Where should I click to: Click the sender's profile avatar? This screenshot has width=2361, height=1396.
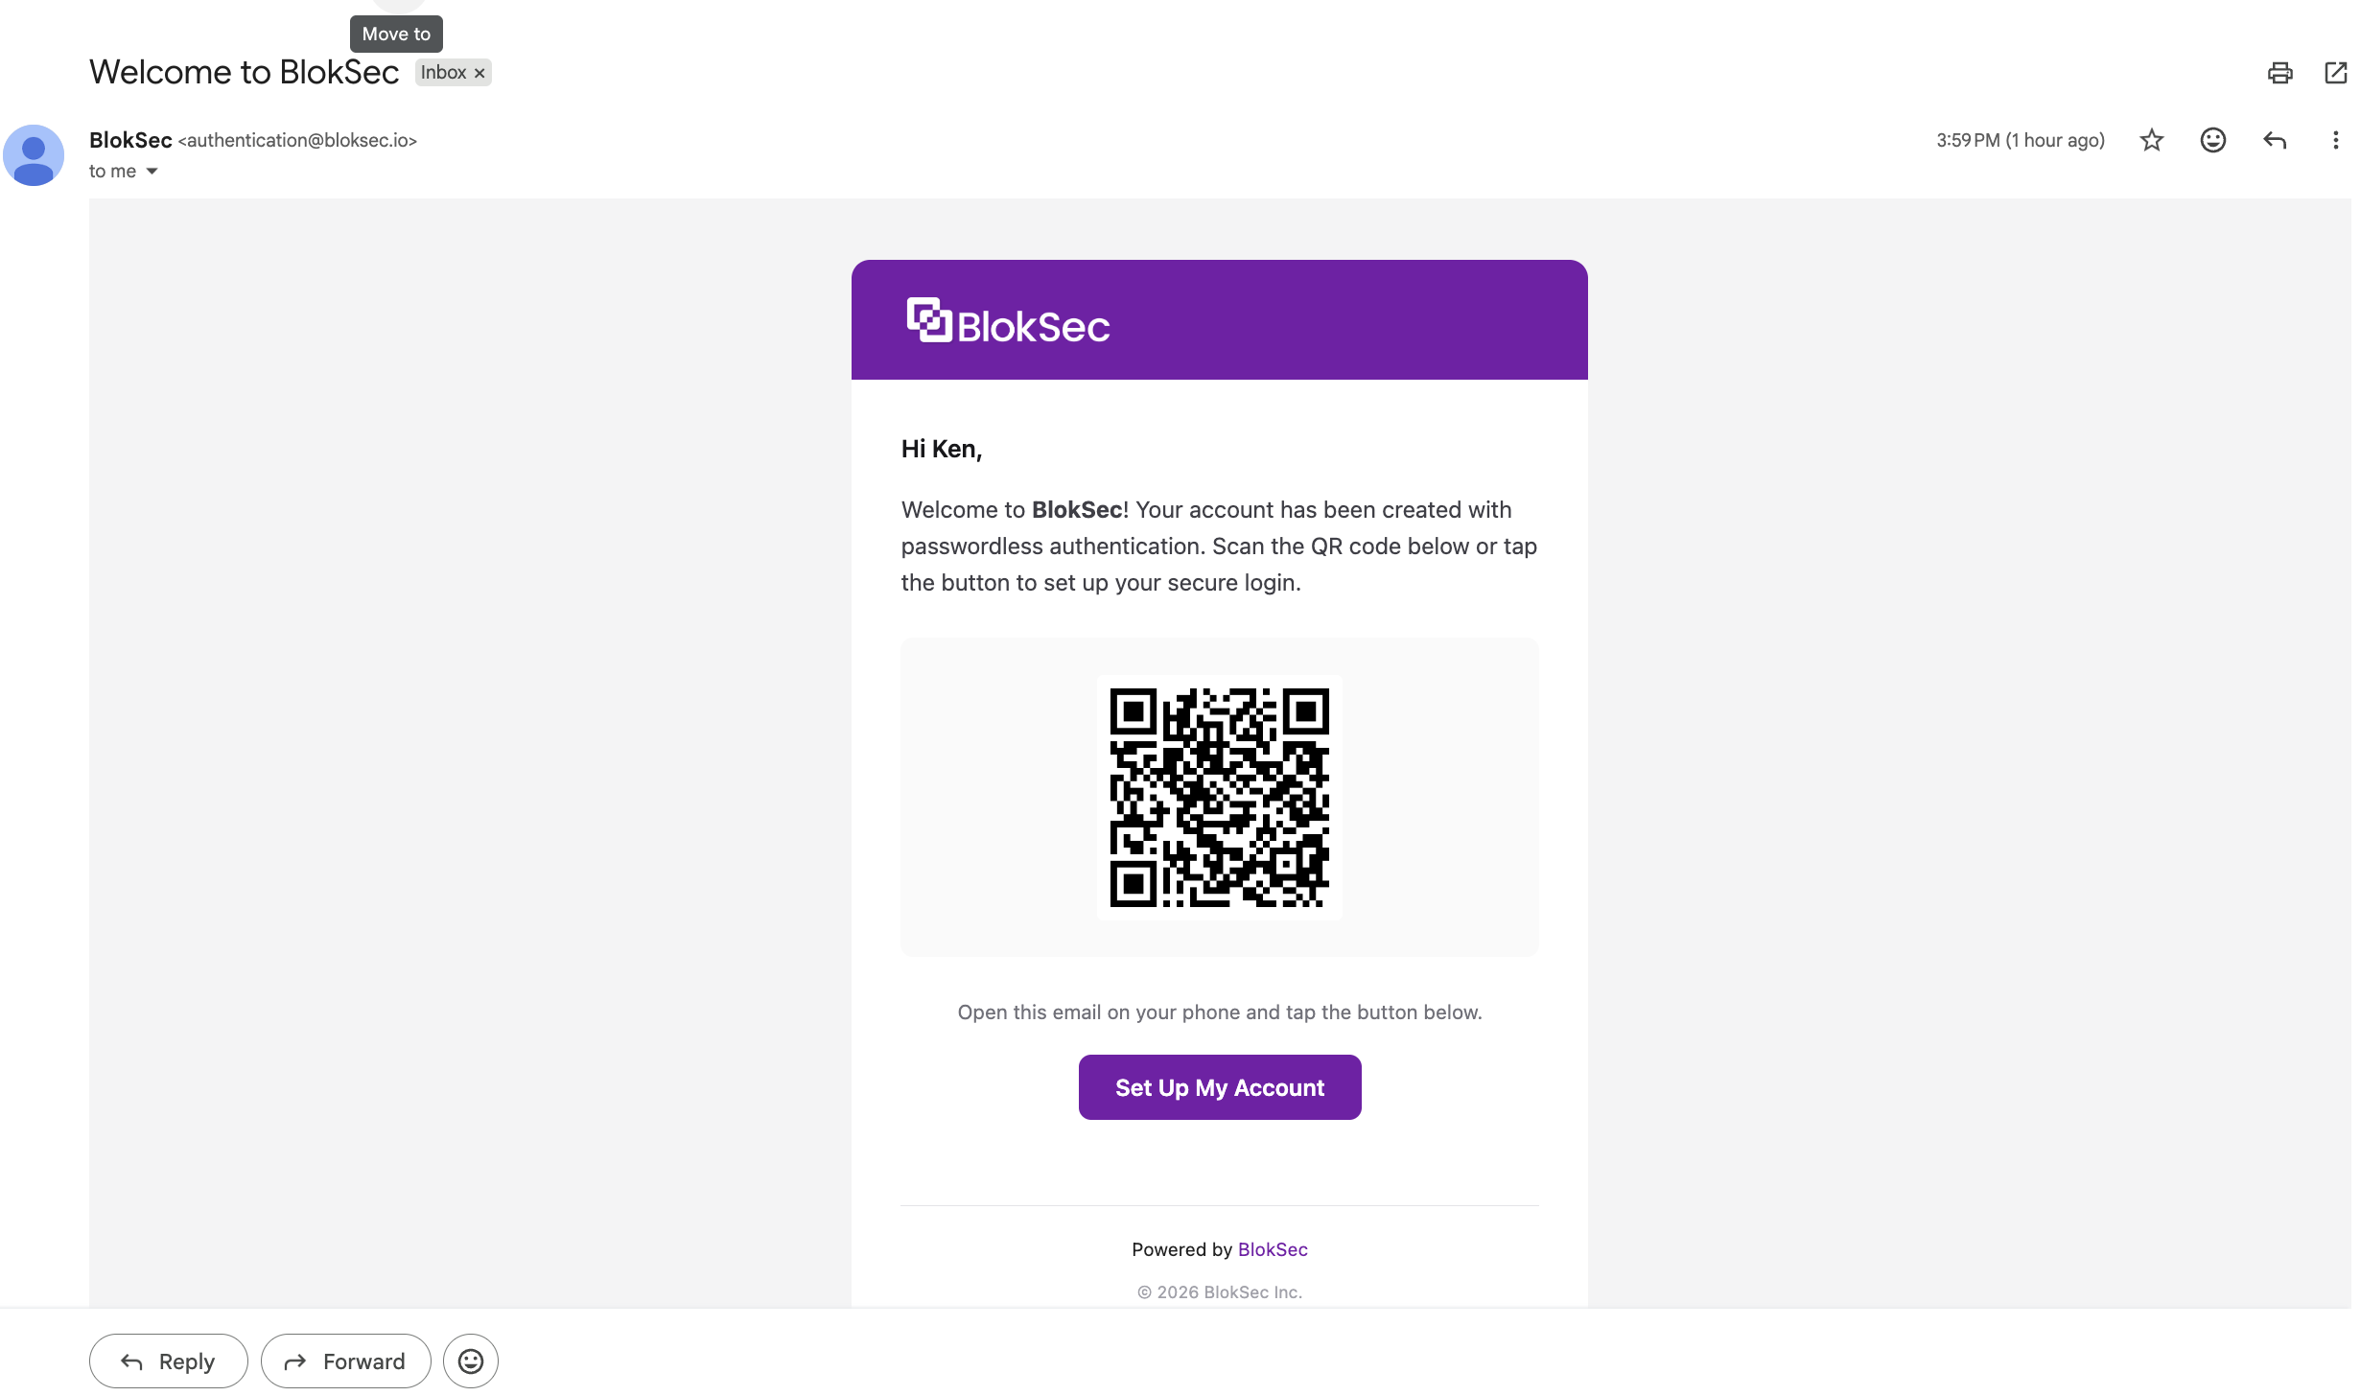point(34,154)
